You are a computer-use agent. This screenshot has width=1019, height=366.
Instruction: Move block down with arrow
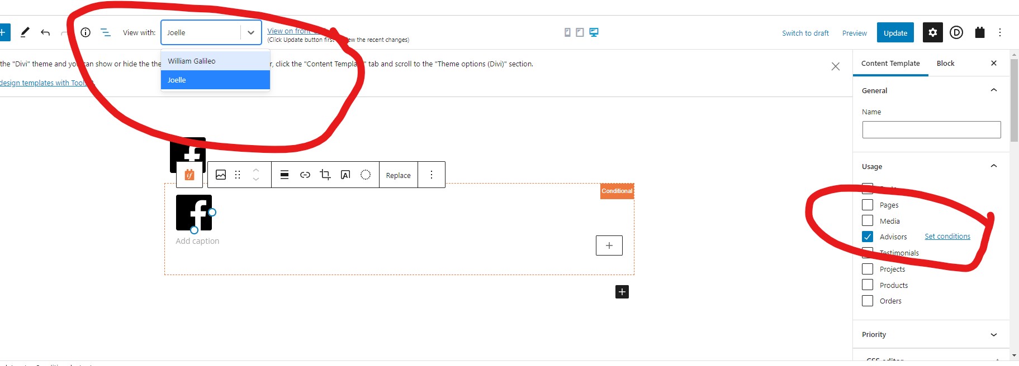(256, 179)
